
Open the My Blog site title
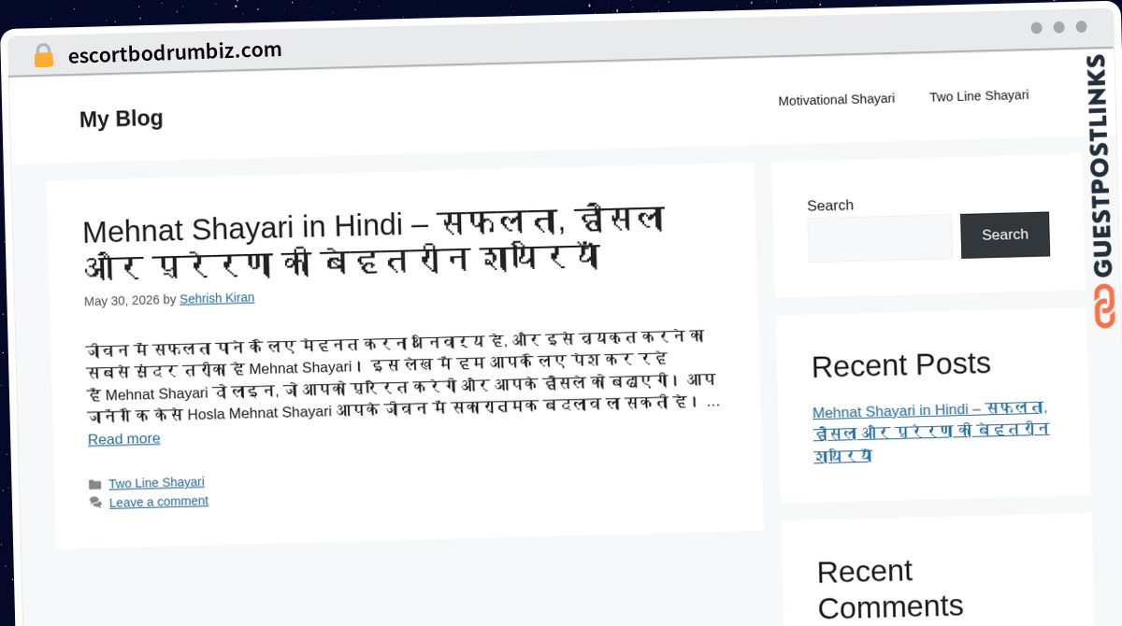[x=121, y=119]
